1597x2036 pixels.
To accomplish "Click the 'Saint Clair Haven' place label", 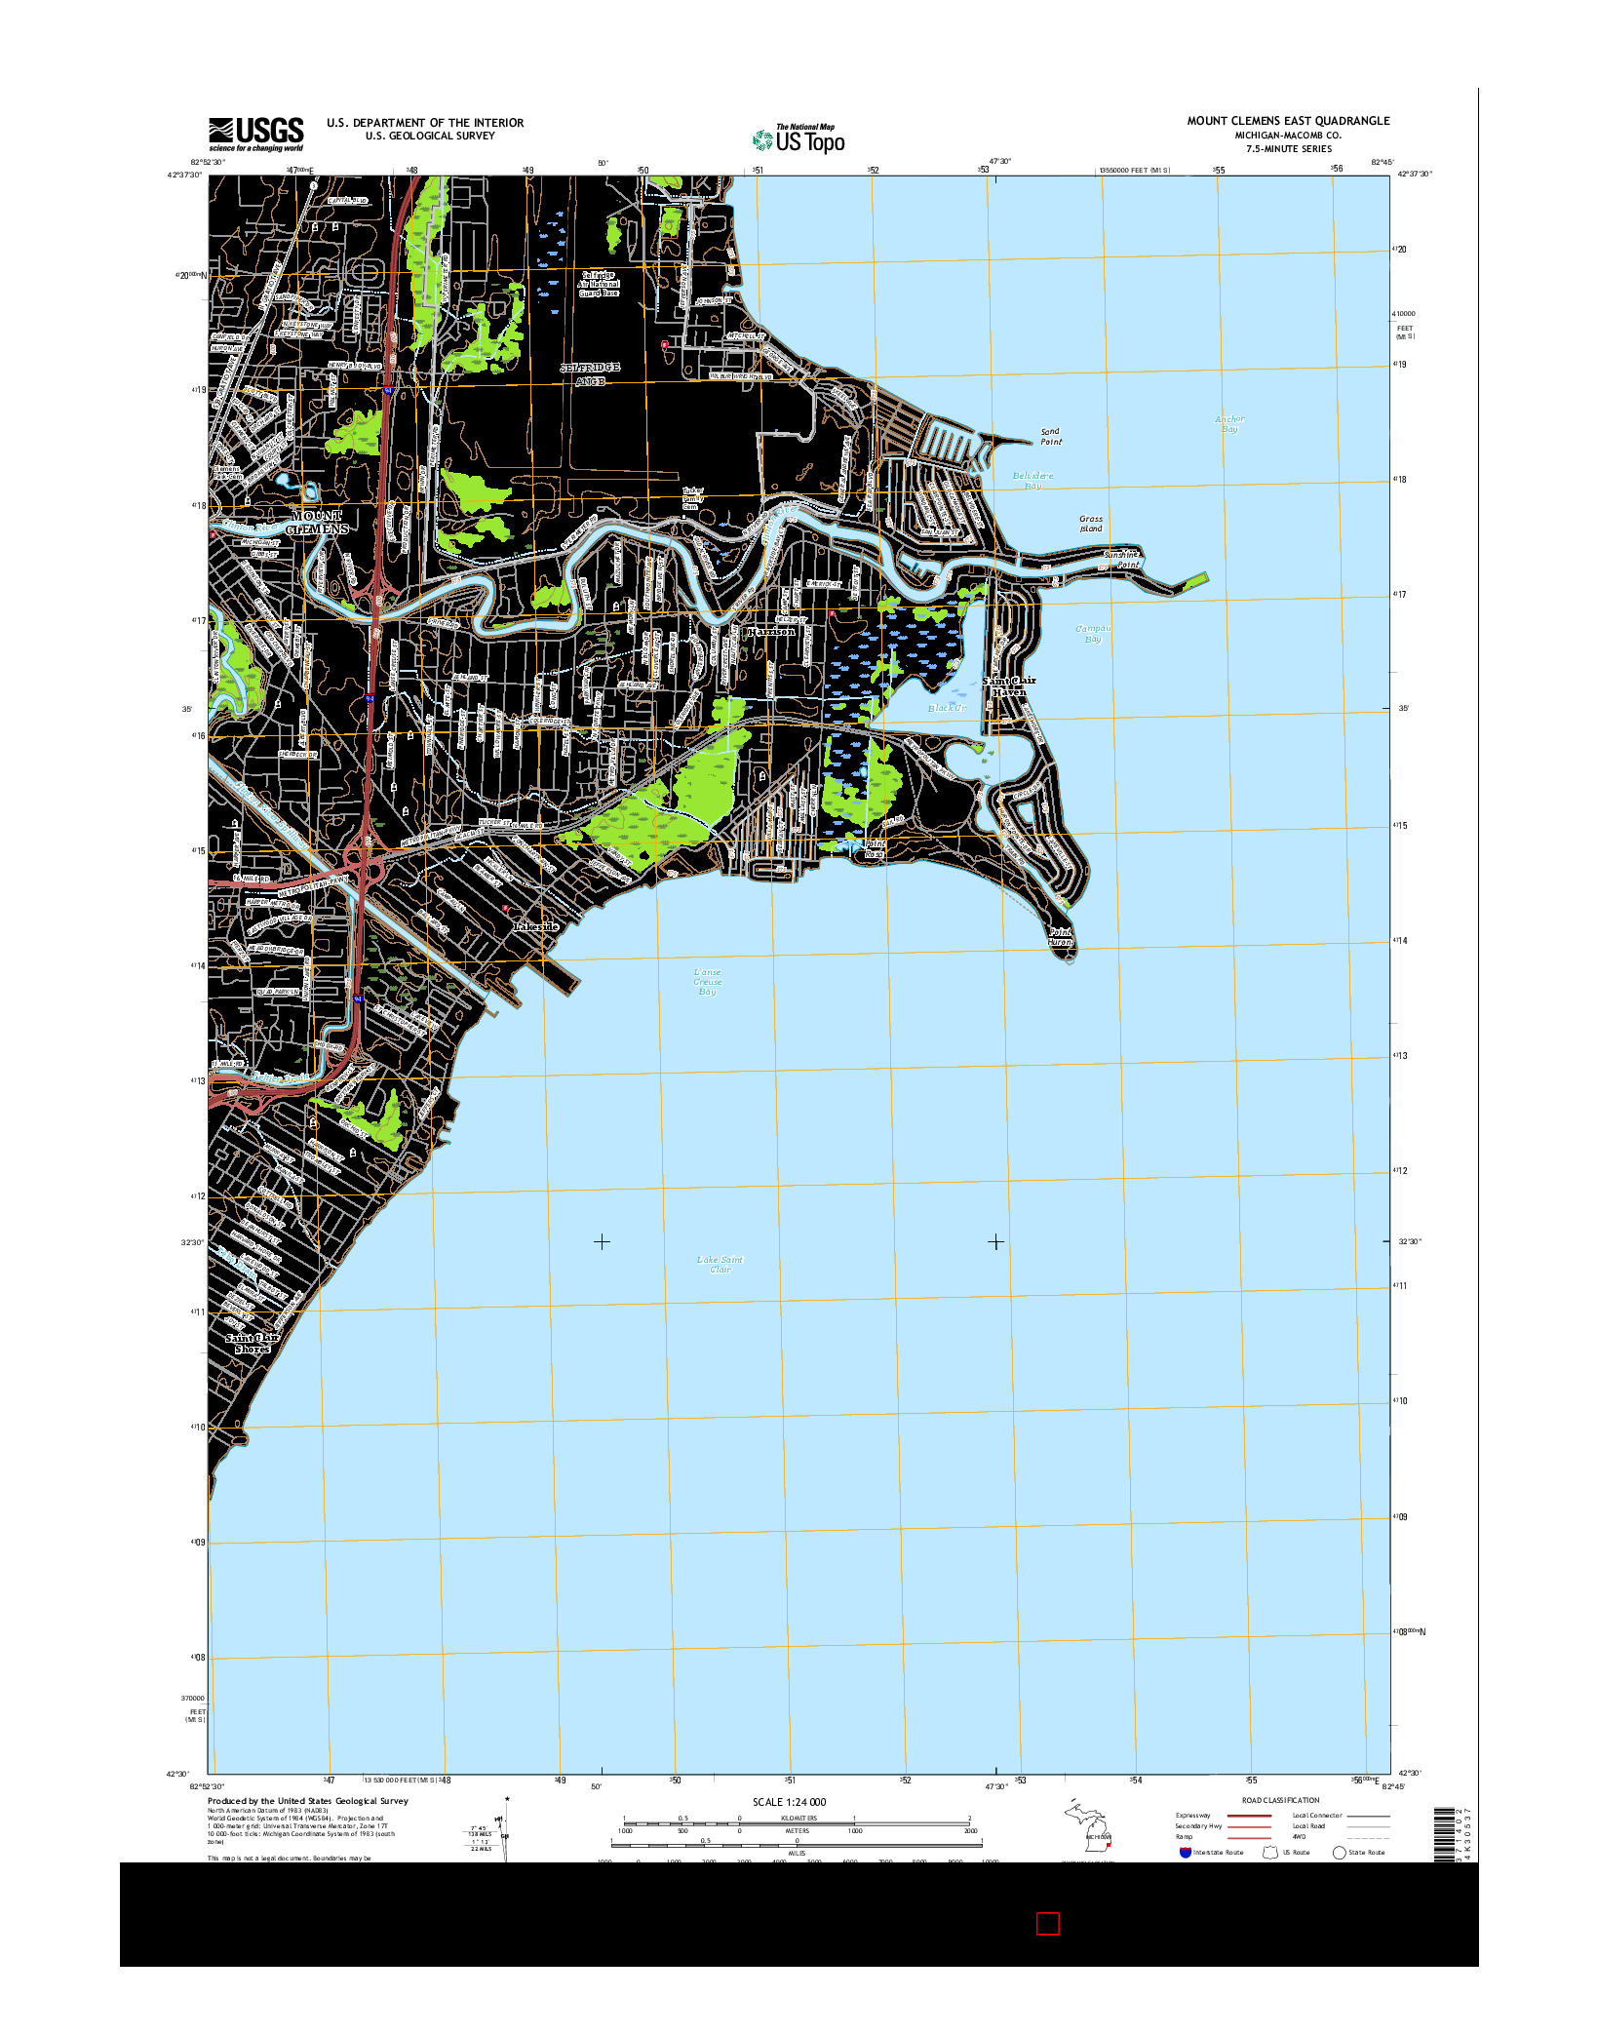I will (1009, 685).
